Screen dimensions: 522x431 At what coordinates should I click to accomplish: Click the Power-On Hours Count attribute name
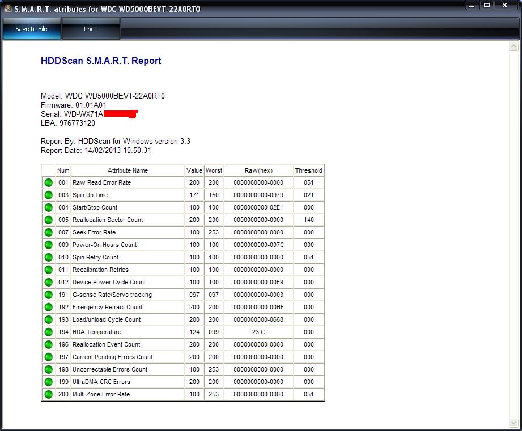[104, 245]
